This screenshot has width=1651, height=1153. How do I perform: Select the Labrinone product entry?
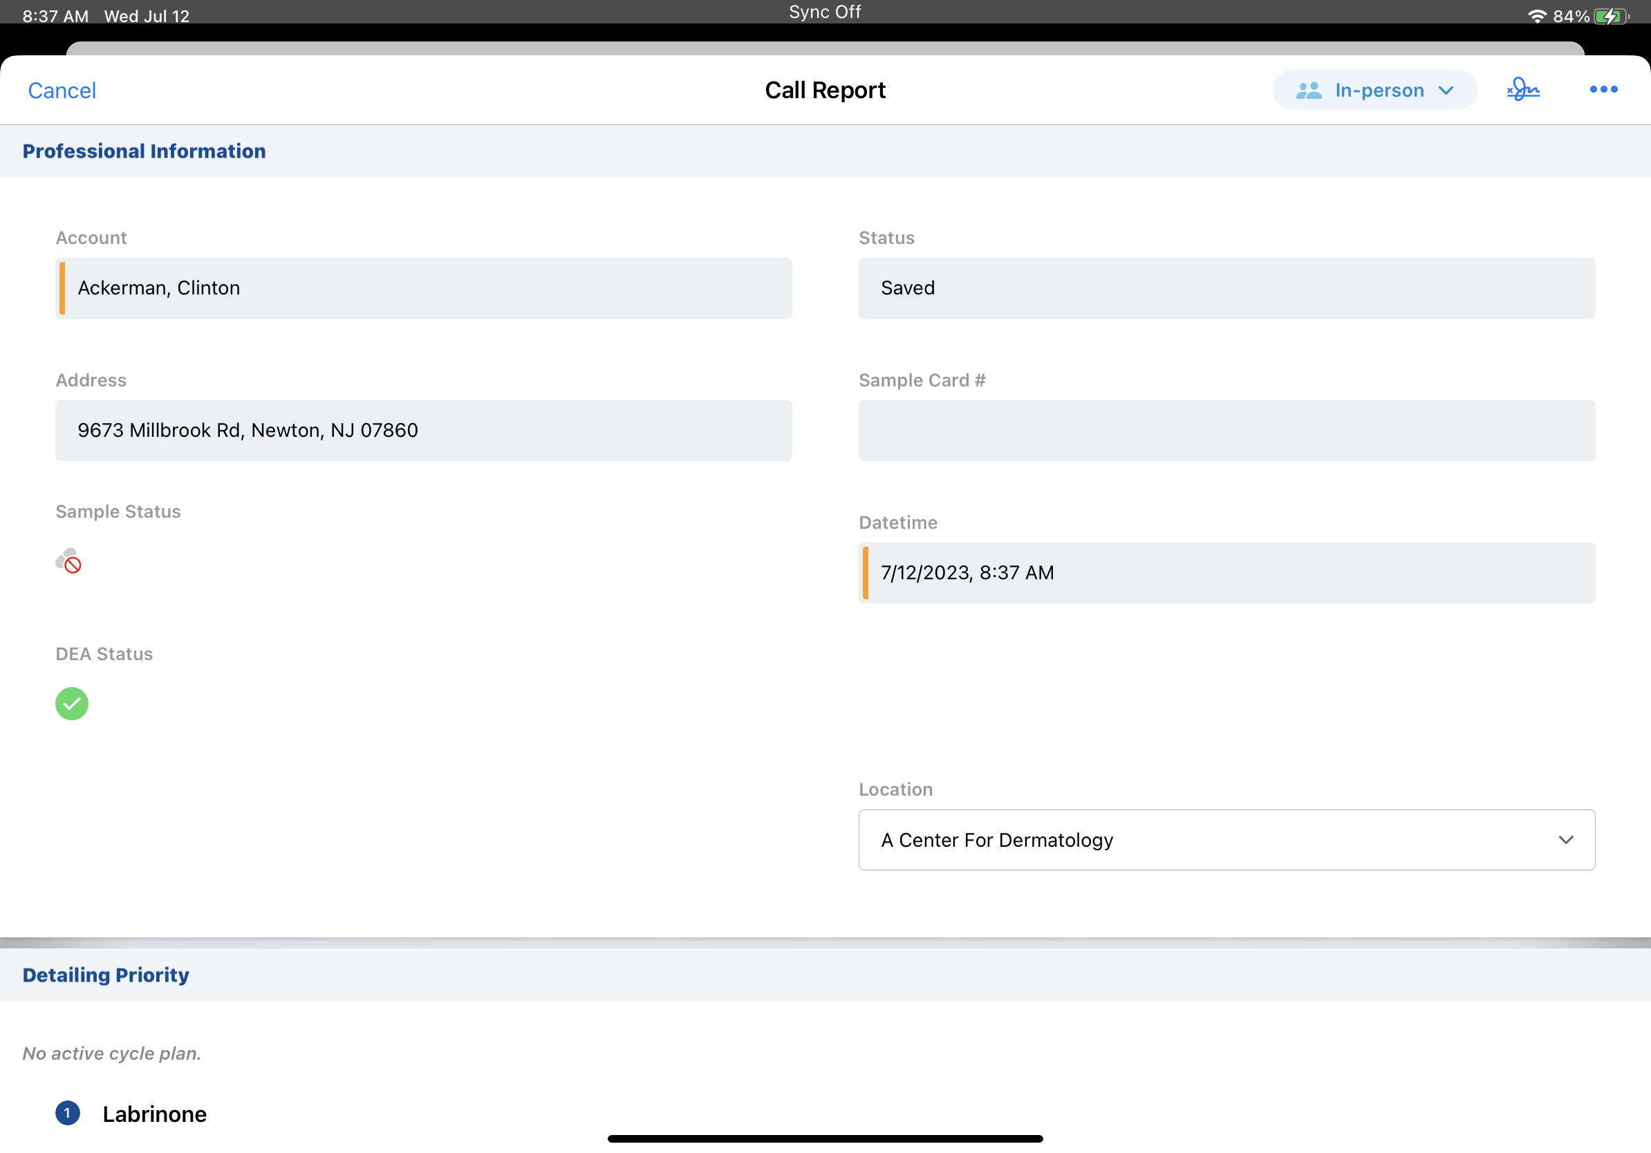pyautogui.click(x=155, y=1114)
